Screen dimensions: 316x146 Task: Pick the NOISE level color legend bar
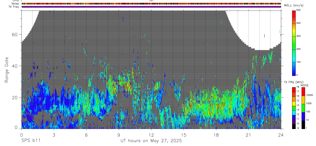click(303, 108)
